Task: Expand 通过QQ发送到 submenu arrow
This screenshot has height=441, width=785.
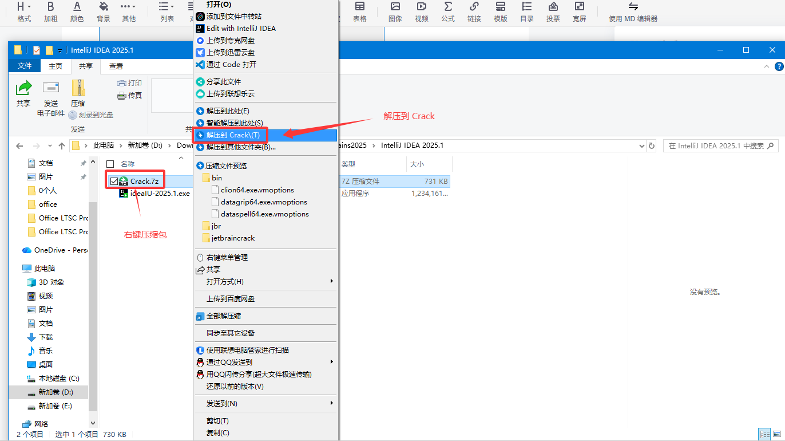Action: click(x=332, y=362)
